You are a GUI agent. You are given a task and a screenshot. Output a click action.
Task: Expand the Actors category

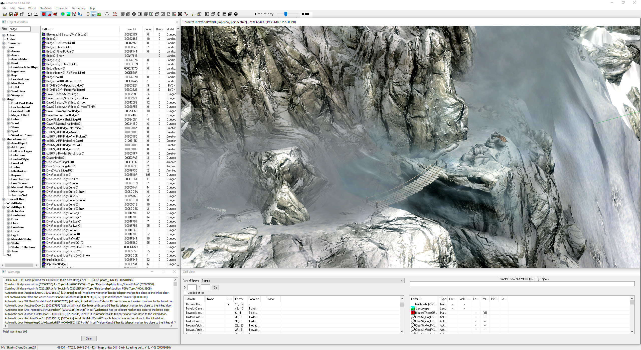(4, 35)
